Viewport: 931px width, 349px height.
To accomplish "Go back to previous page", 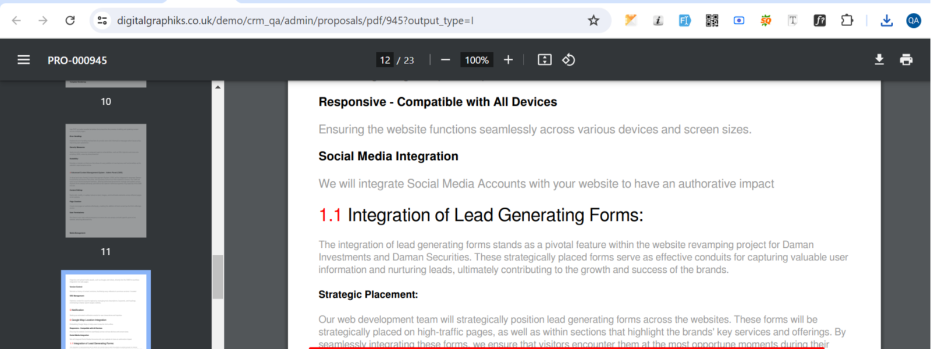I will (x=16, y=21).
